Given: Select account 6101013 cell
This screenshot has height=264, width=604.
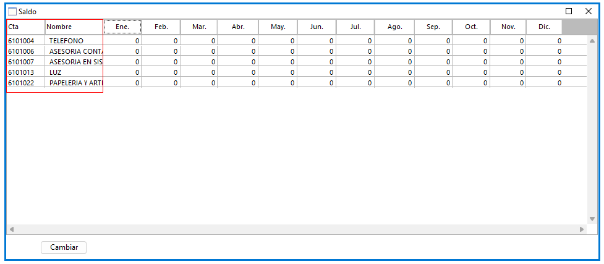Looking at the screenshot, I should (x=26, y=72).
